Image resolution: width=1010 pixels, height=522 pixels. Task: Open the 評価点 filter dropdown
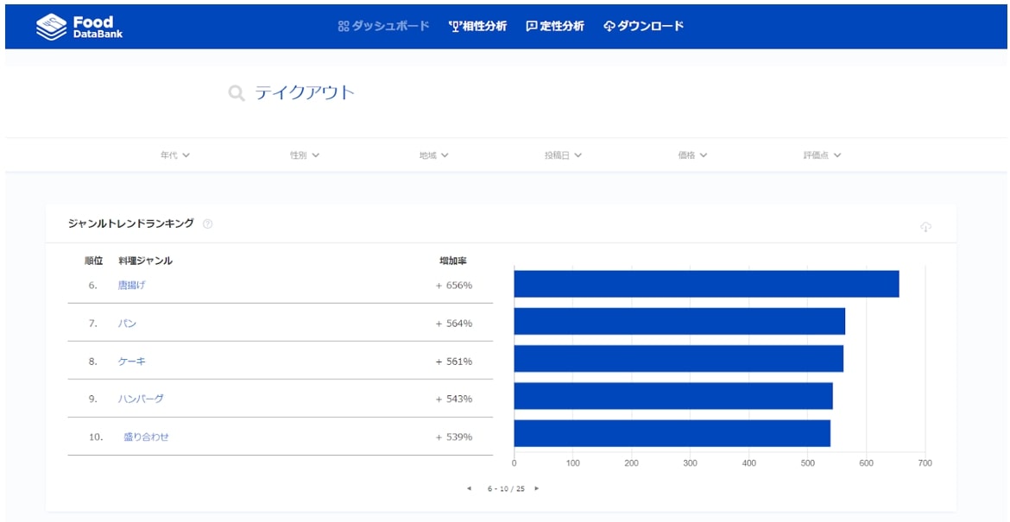(x=822, y=155)
